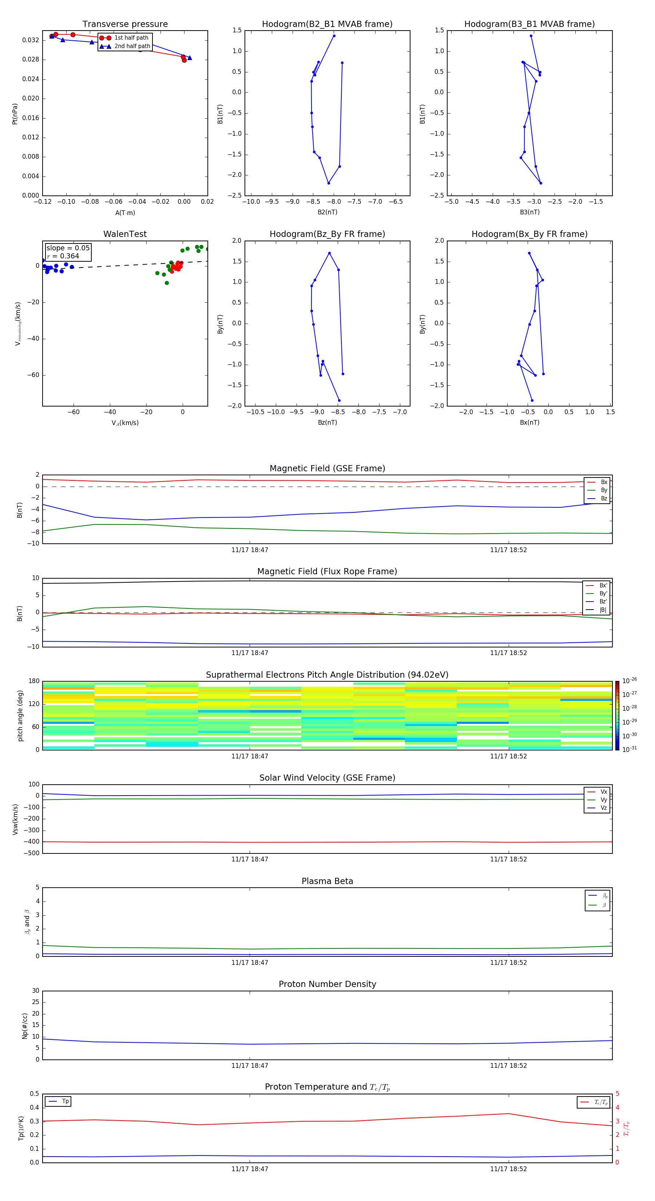Select the 'Hodogram(Bx_By FR frame)' title

coord(529,234)
